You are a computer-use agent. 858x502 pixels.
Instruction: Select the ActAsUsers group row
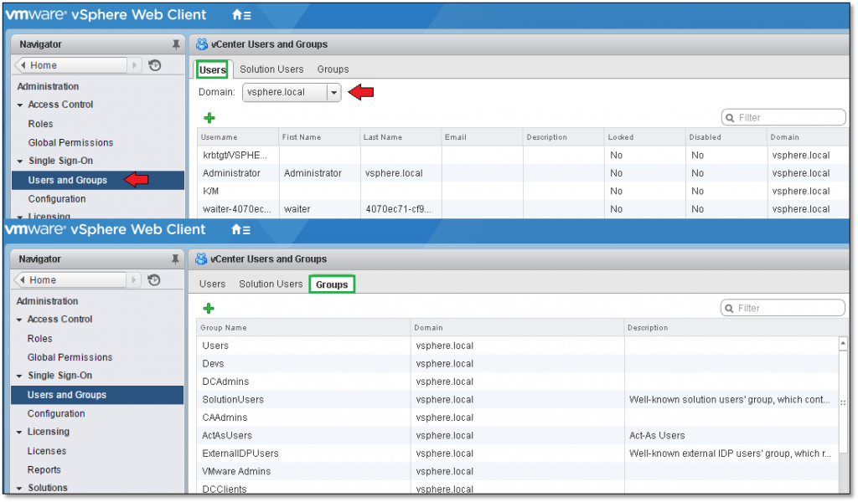click(518, 436)
